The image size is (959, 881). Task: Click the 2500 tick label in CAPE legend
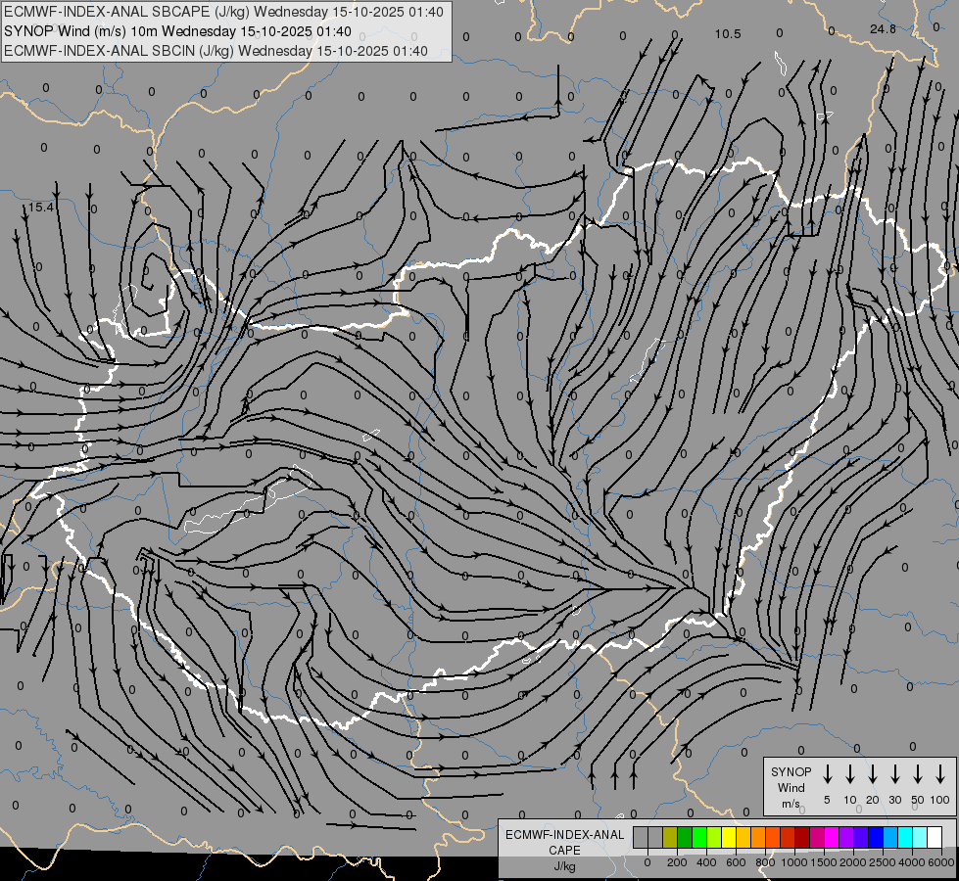[x=883, y=862]
